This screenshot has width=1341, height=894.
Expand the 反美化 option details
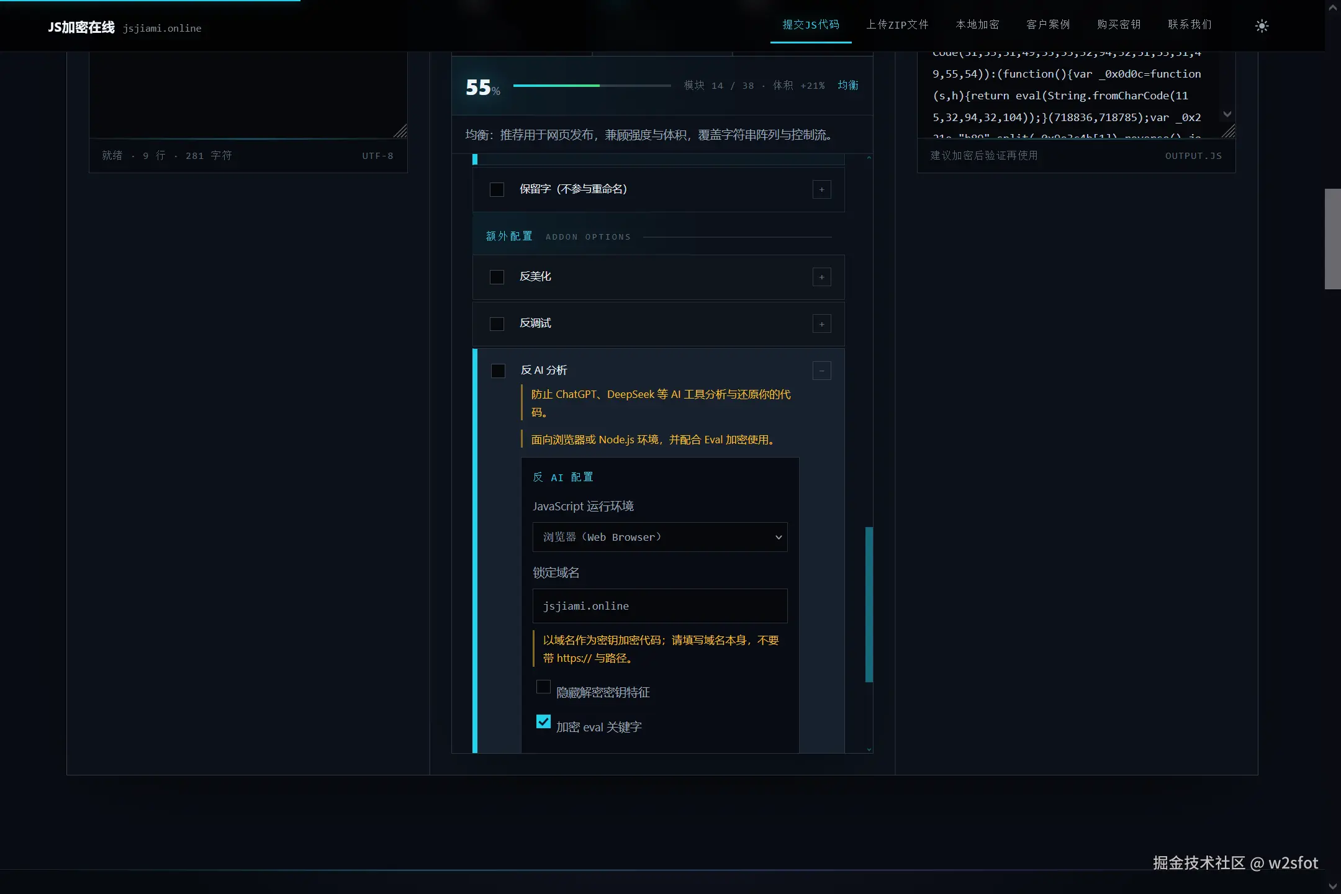coord(821,277)
